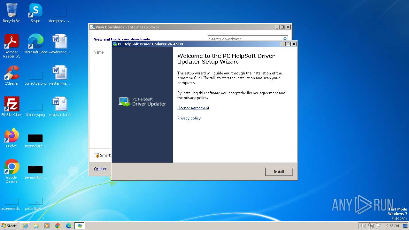Select the pokerlikely desktop file
Image resolution: width=409 pixels, height=230 pixels.
35,203
